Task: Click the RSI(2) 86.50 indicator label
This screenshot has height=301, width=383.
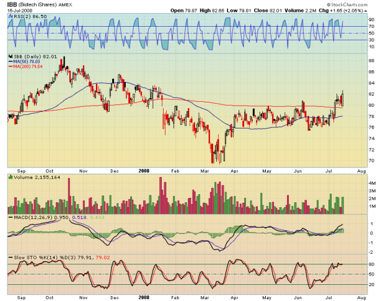Action: [30, 16]
